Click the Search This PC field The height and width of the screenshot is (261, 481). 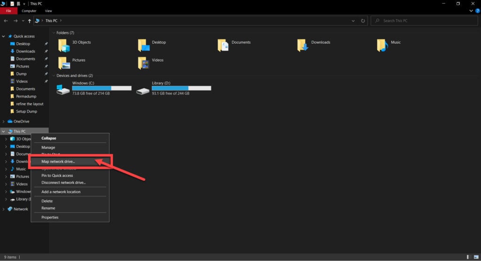pyautogui.click(x=423, y=21)
